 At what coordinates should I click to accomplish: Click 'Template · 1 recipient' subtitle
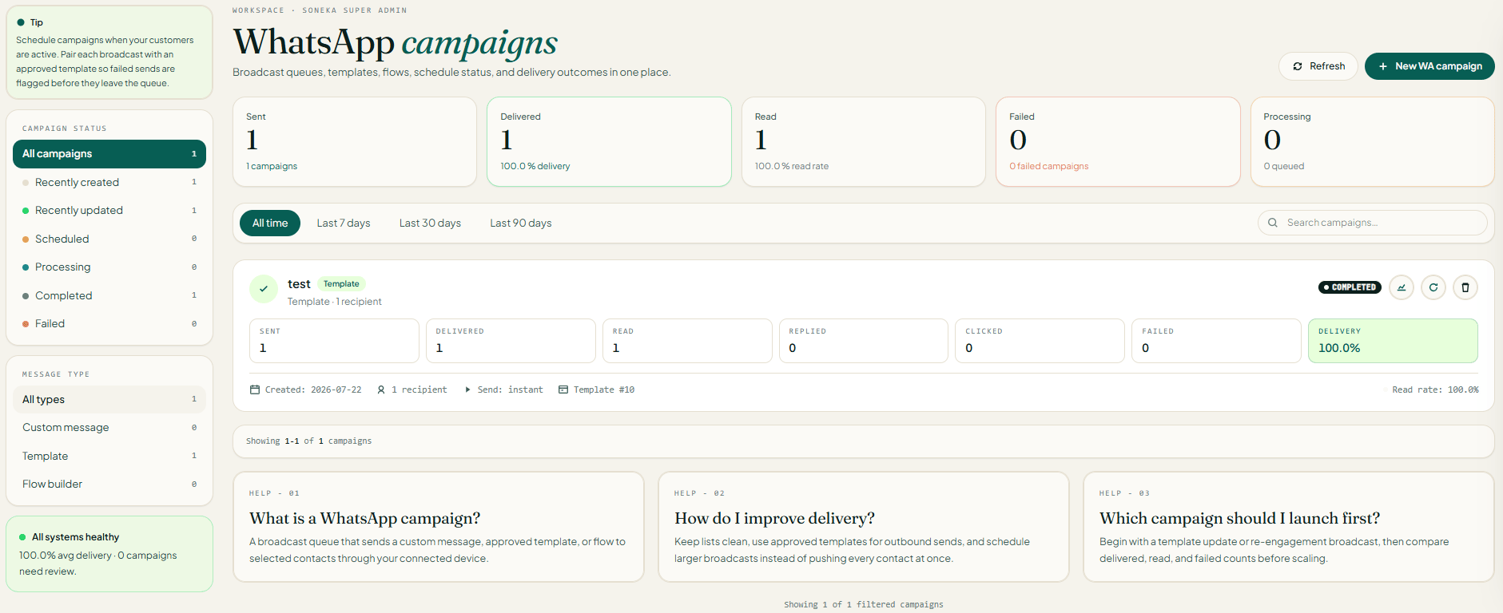[x=335, y=302]
